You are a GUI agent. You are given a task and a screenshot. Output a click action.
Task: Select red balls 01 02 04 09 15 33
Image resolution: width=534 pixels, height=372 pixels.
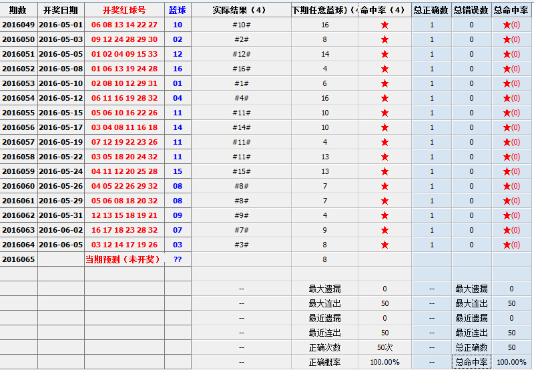coord(124,54)
